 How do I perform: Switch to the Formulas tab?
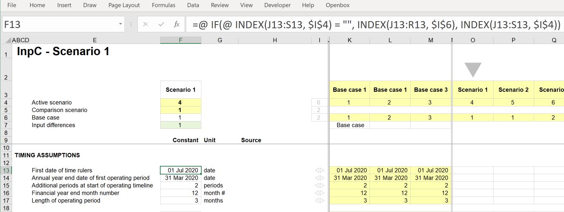point(164,5)
